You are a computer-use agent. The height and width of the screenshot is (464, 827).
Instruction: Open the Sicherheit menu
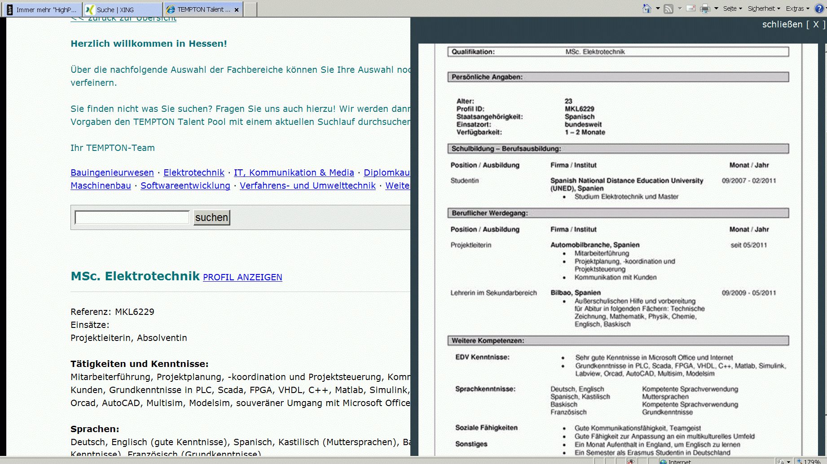coord(764,9)
